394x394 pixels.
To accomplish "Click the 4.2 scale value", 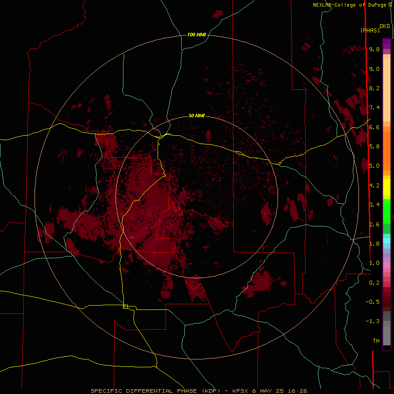I will coord(374,186).
